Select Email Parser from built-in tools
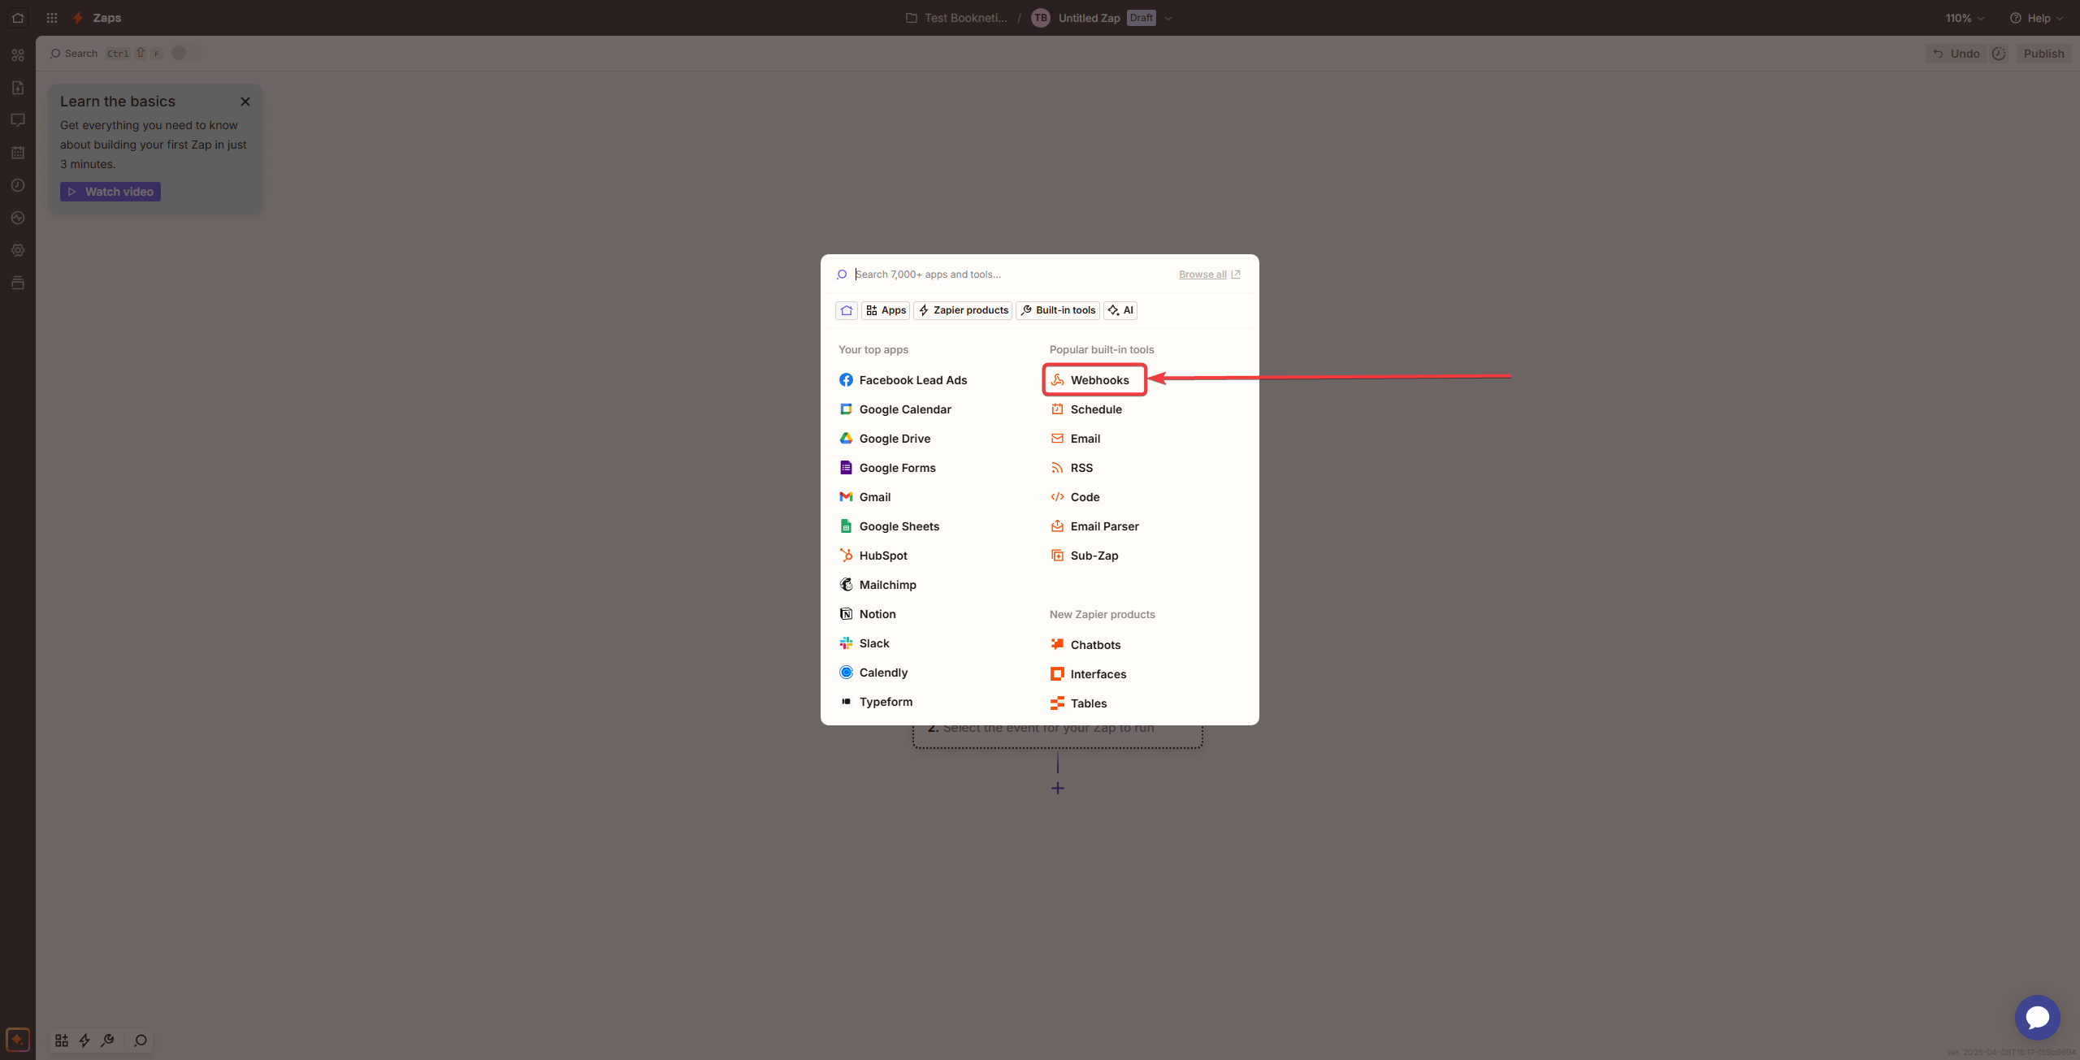 1094,526
